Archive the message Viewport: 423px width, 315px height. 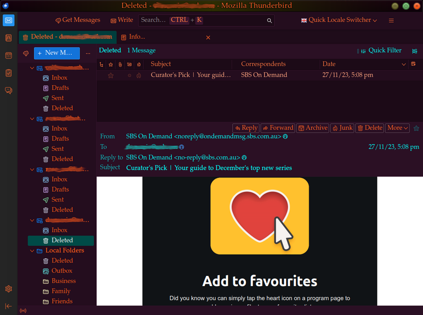click(313, 128)
